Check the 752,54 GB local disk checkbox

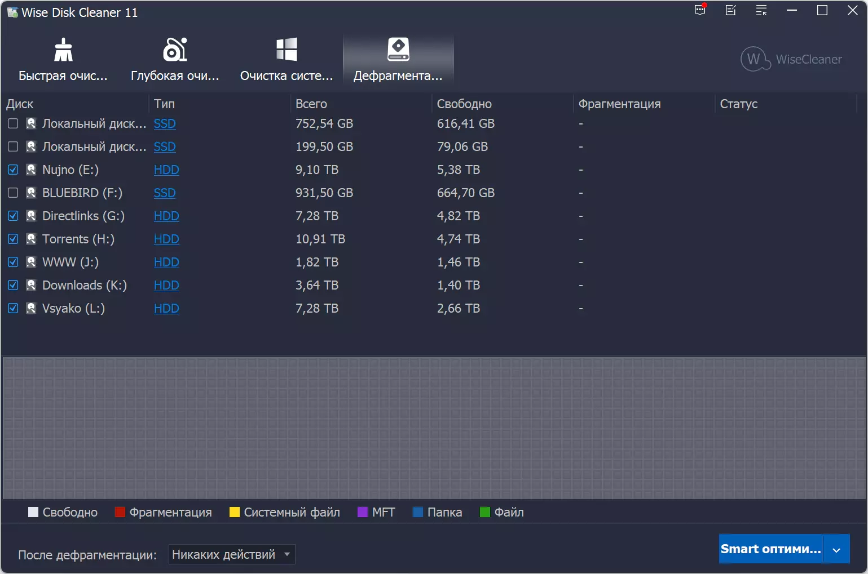point(13,123)
